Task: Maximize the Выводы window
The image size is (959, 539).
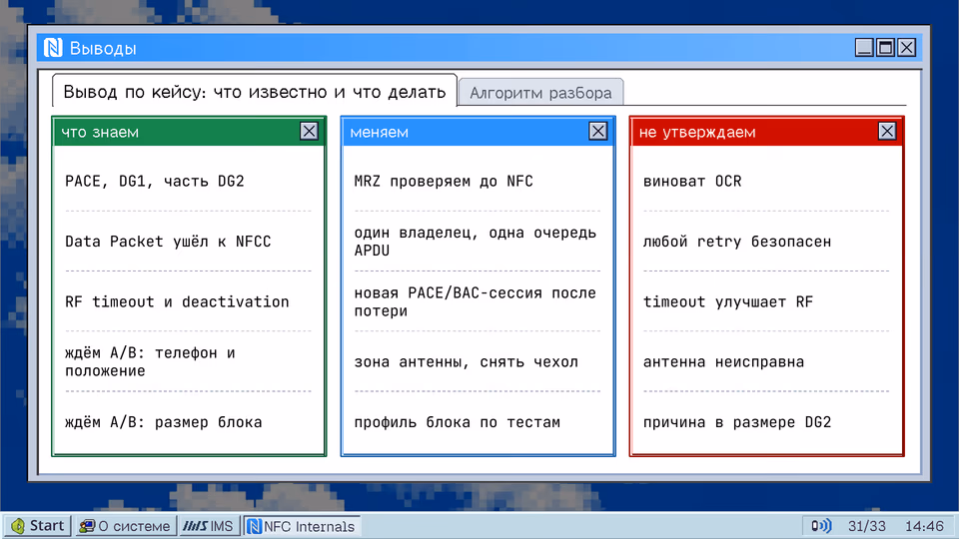Action: (x=885, y=47)
